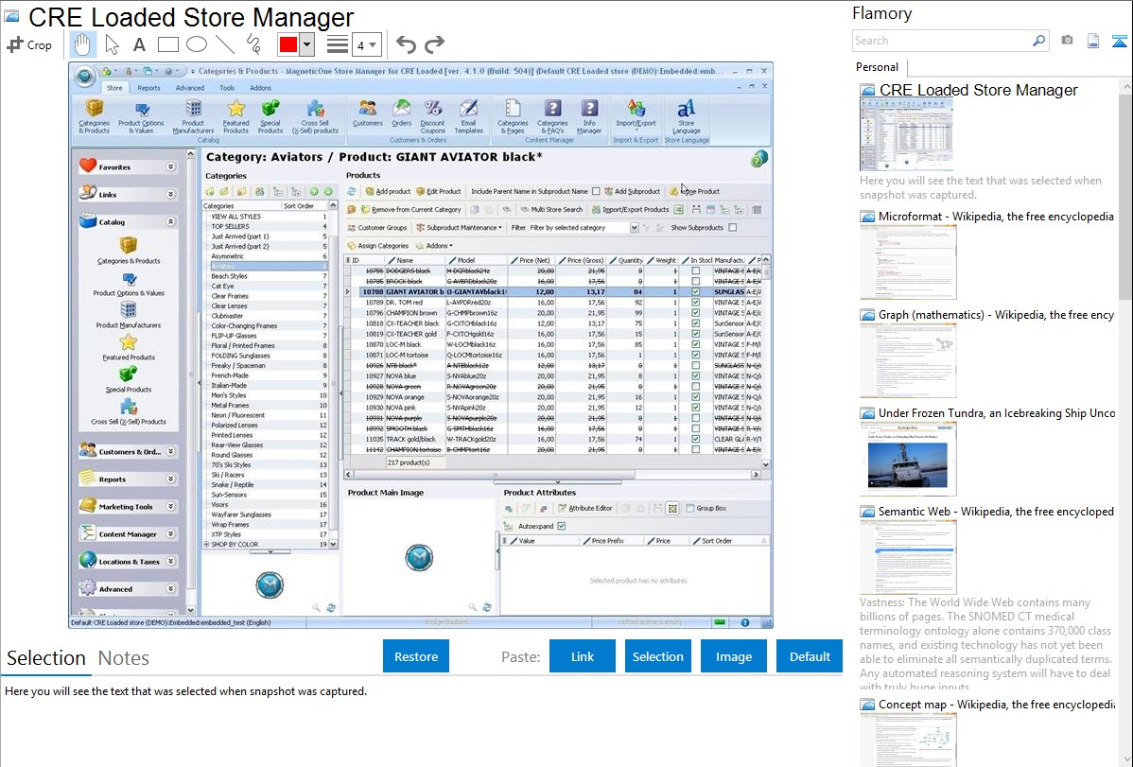Image resolution: width=1133 pixels, height=767 pixels.
Task: Switch to the Selection tab
Action: pos(46,658)
